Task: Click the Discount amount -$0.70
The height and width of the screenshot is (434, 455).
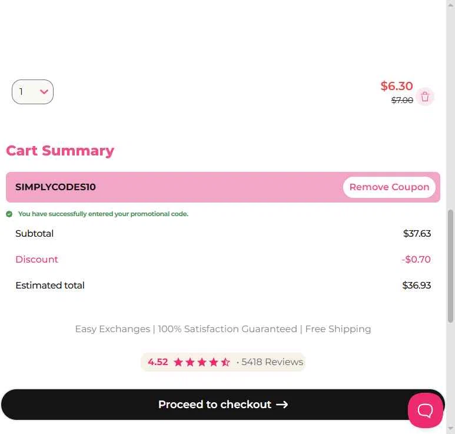Action: pyautogui.click(x=416, y=260)
